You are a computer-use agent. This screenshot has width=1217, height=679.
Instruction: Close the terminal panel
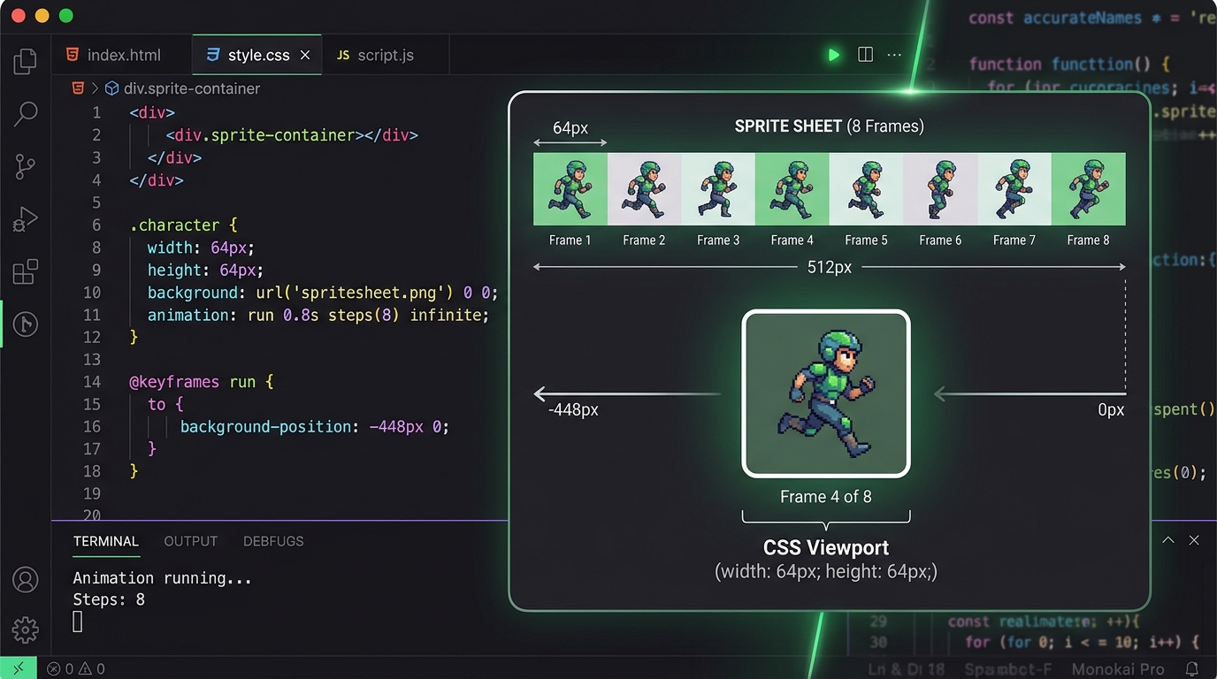click(x=1194, y=540)
